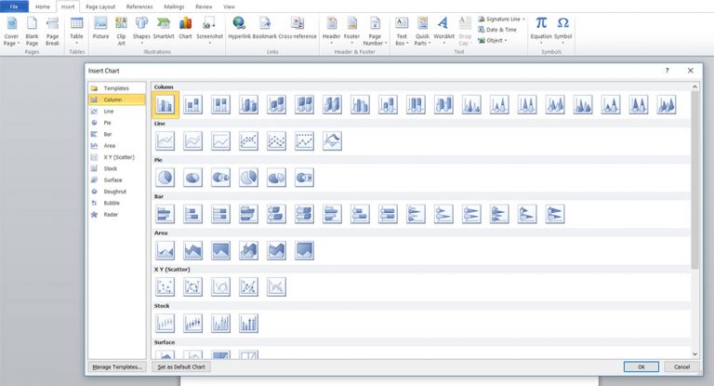This screenshot has width=714, height=386.
Task: Click the Set as Default Chart button
Action: pyautogui.click(x=181, y=367)
